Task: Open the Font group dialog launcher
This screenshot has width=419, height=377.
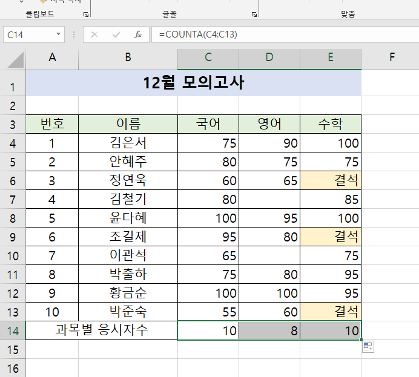Action: 254,15
